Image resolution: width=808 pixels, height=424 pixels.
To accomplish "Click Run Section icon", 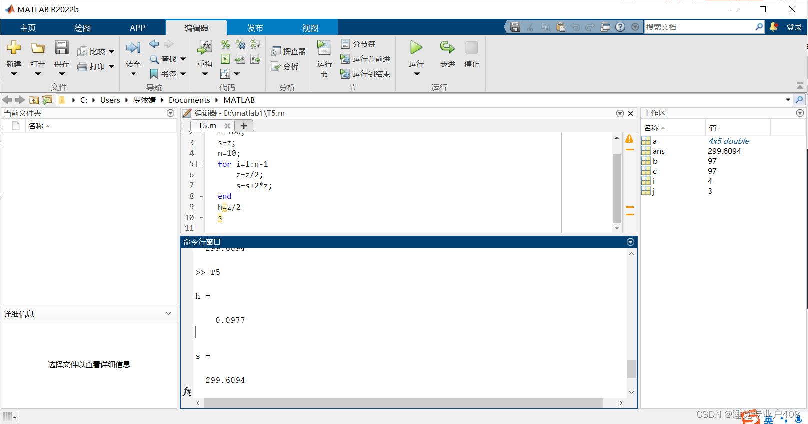I will click(x=324, y=48).
